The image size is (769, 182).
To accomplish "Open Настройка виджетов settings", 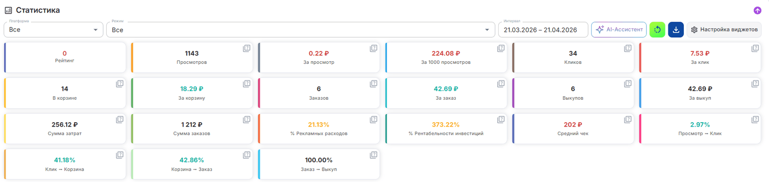I will pos(724,30).
